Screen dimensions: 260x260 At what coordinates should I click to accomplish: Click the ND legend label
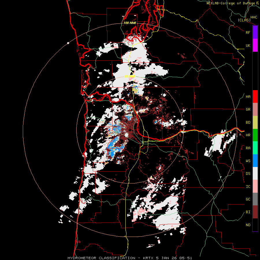(248, 225)
